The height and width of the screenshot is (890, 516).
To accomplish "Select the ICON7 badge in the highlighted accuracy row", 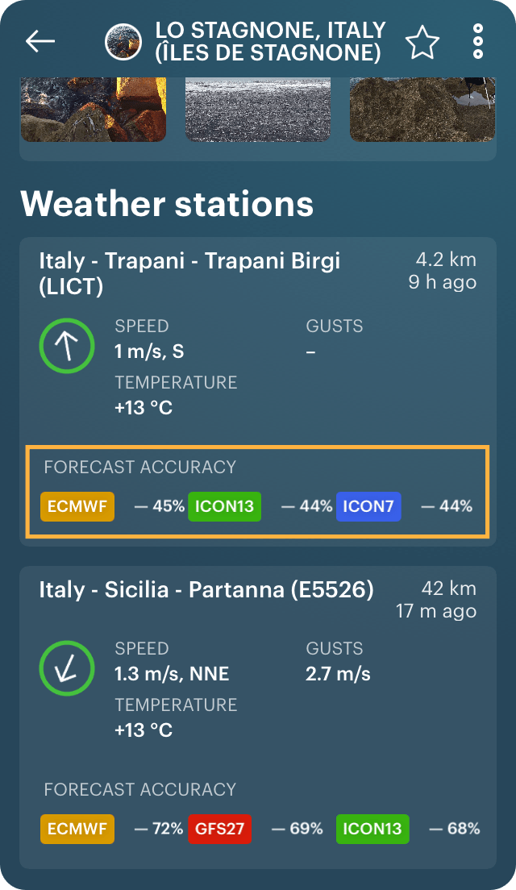I will (368, 506).
